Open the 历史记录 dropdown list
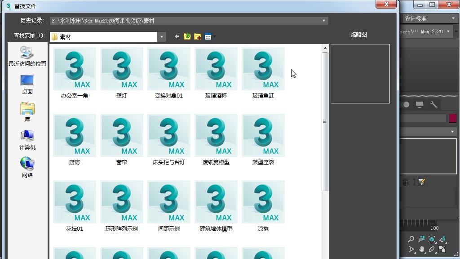 click(323, 20)
